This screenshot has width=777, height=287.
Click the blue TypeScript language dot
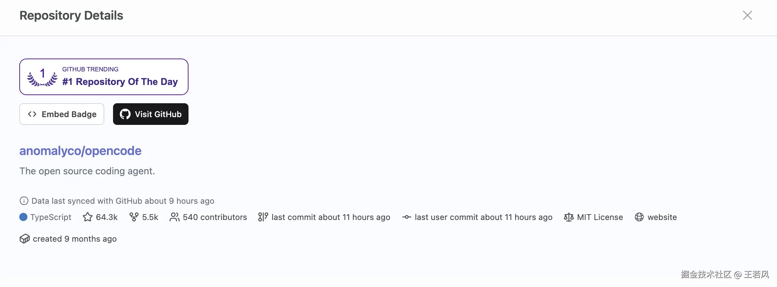23,217
